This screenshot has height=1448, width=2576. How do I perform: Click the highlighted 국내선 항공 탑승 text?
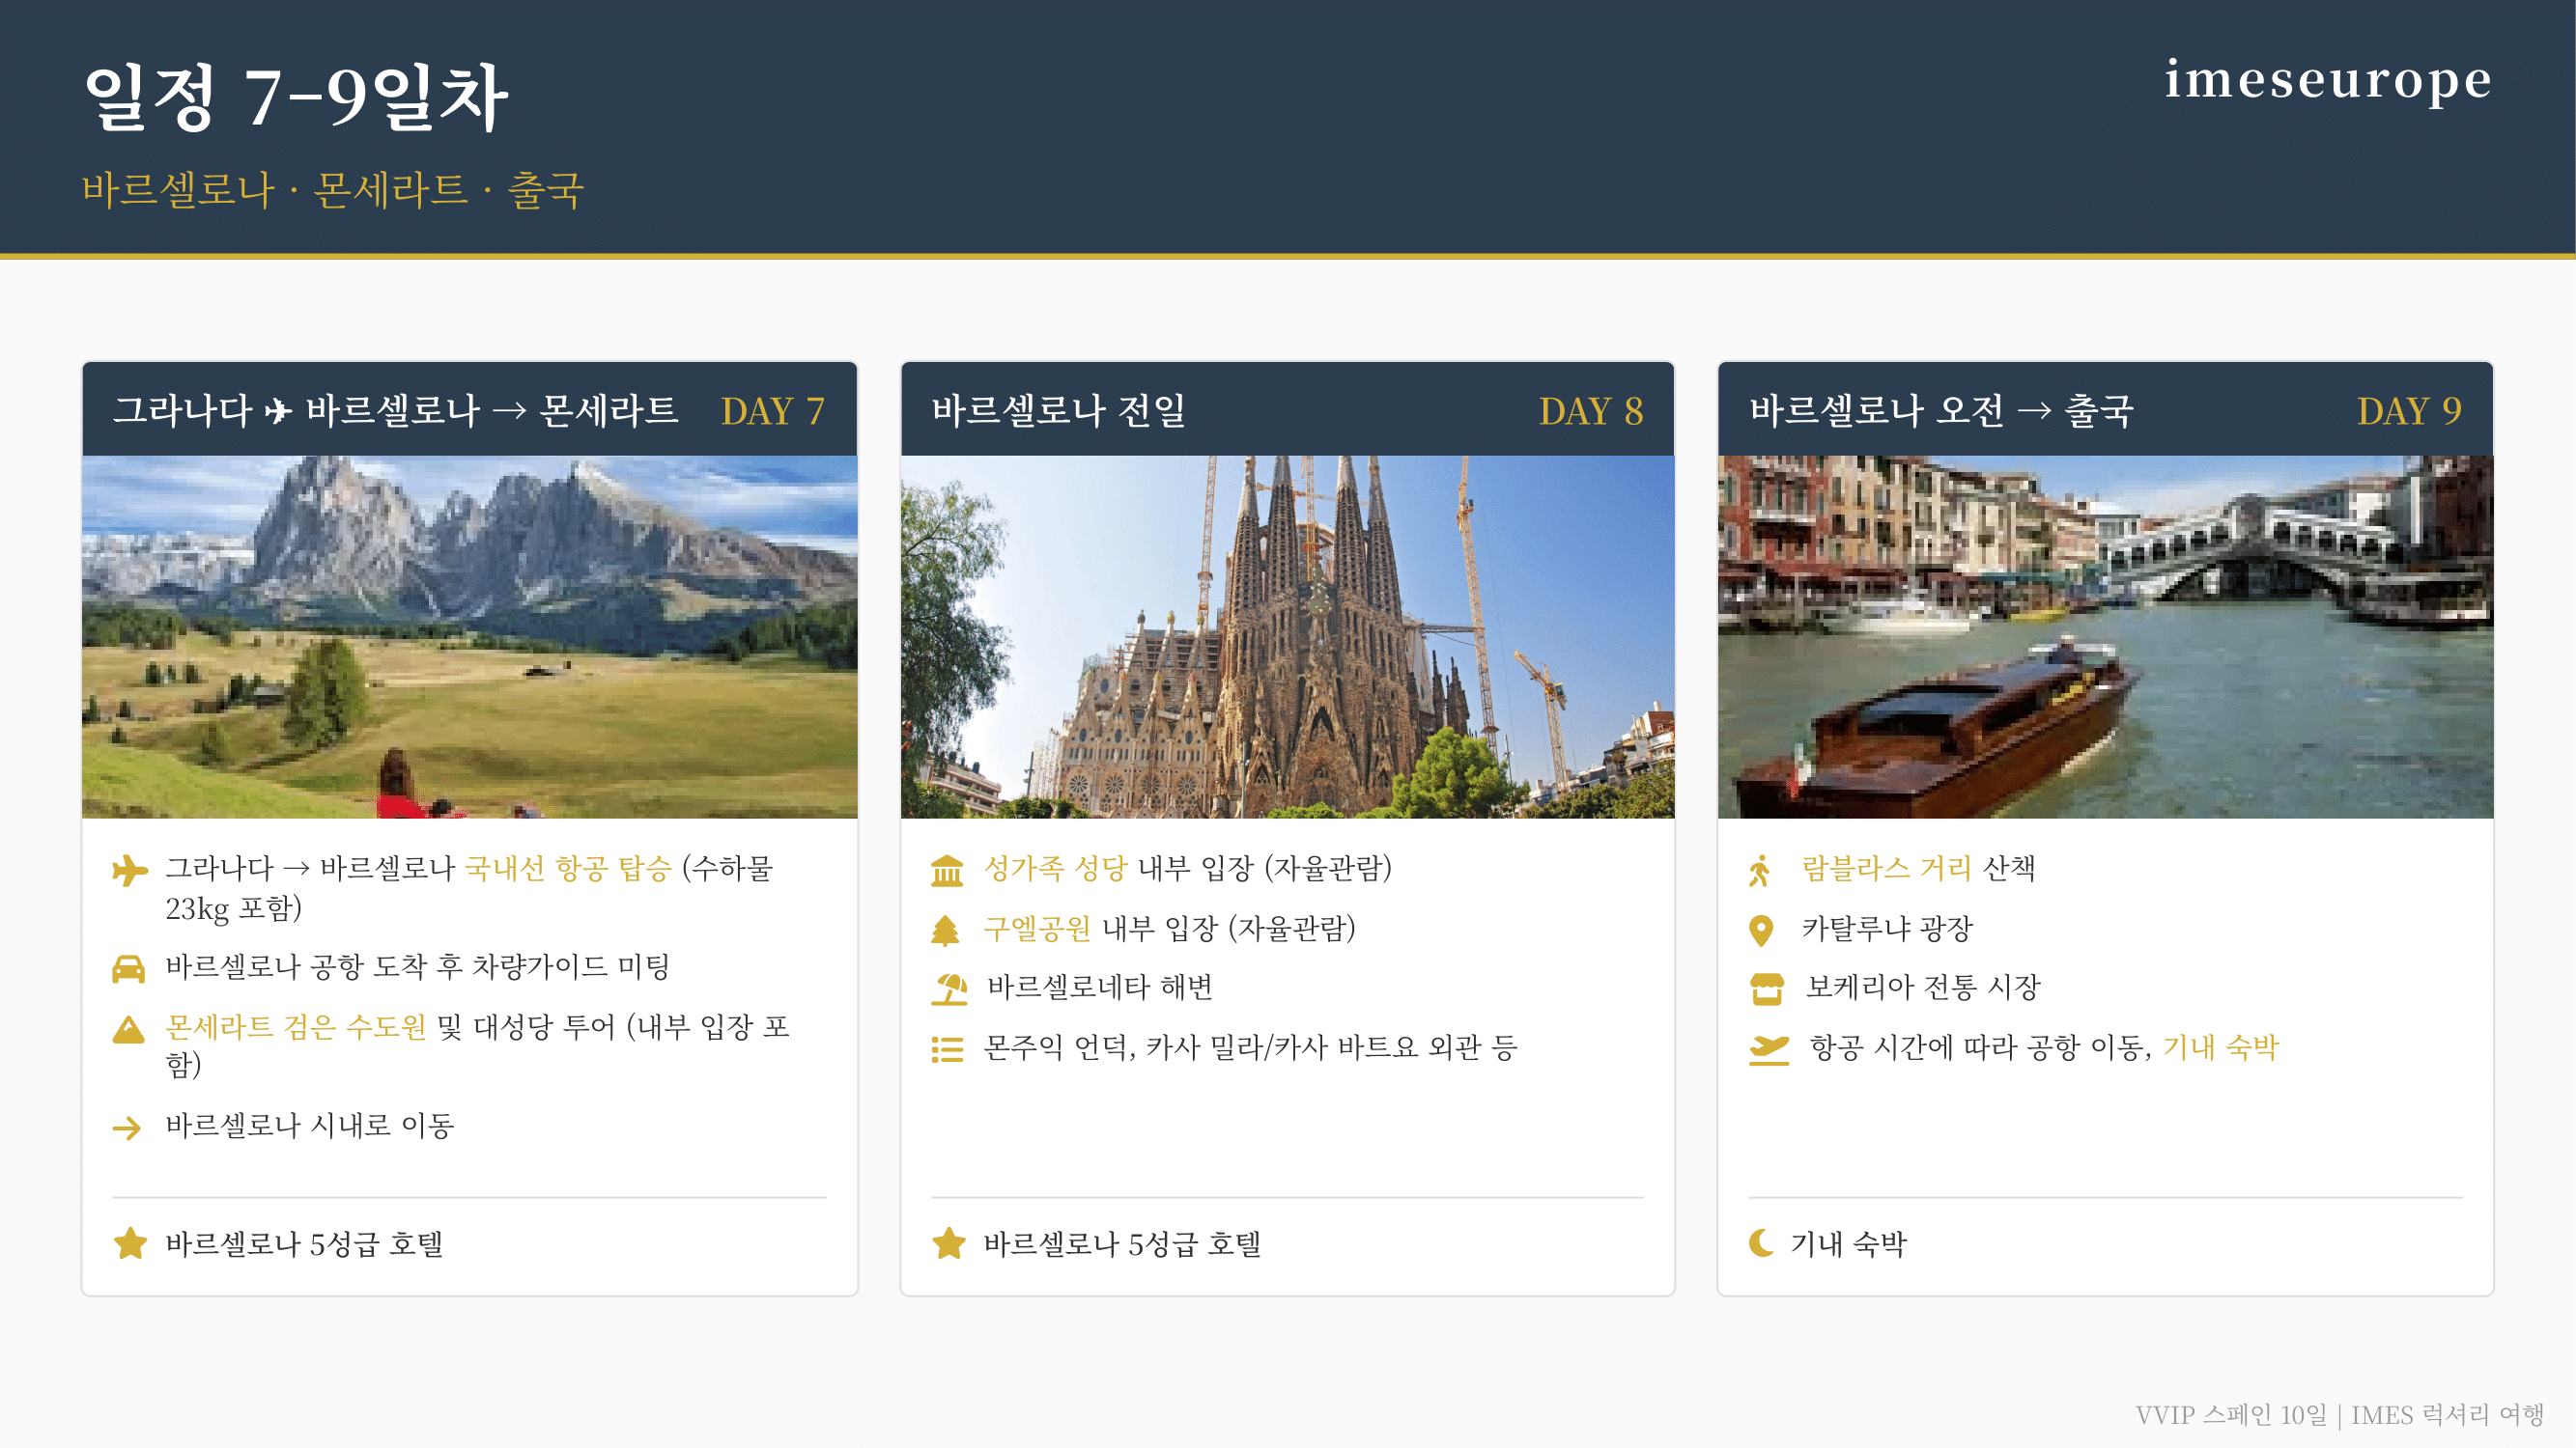[568, 868]
